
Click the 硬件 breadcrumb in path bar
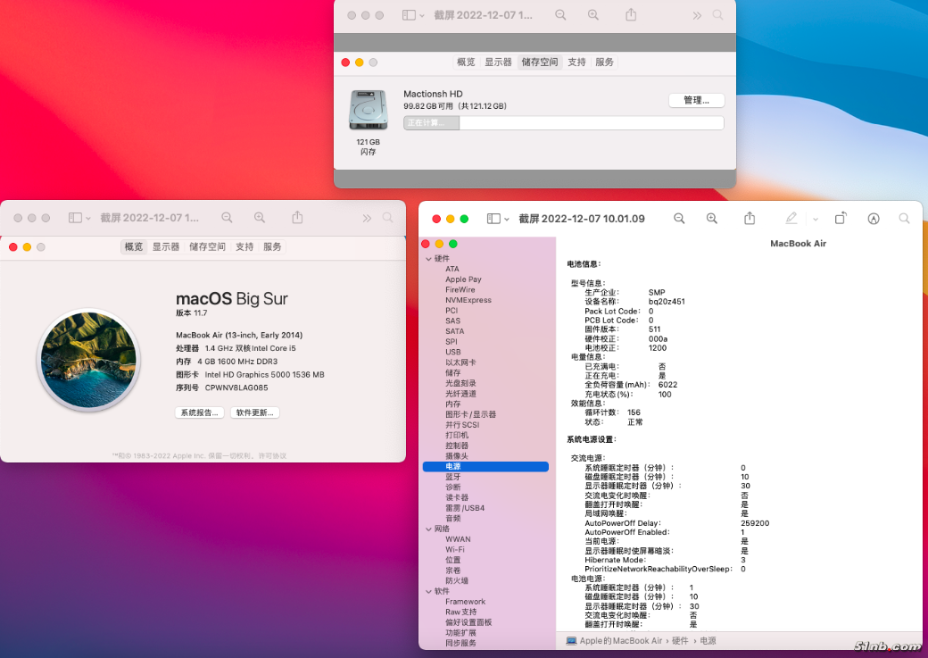click(680, 641)
